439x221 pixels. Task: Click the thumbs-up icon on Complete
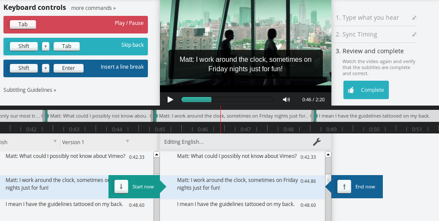click(351, 90)
